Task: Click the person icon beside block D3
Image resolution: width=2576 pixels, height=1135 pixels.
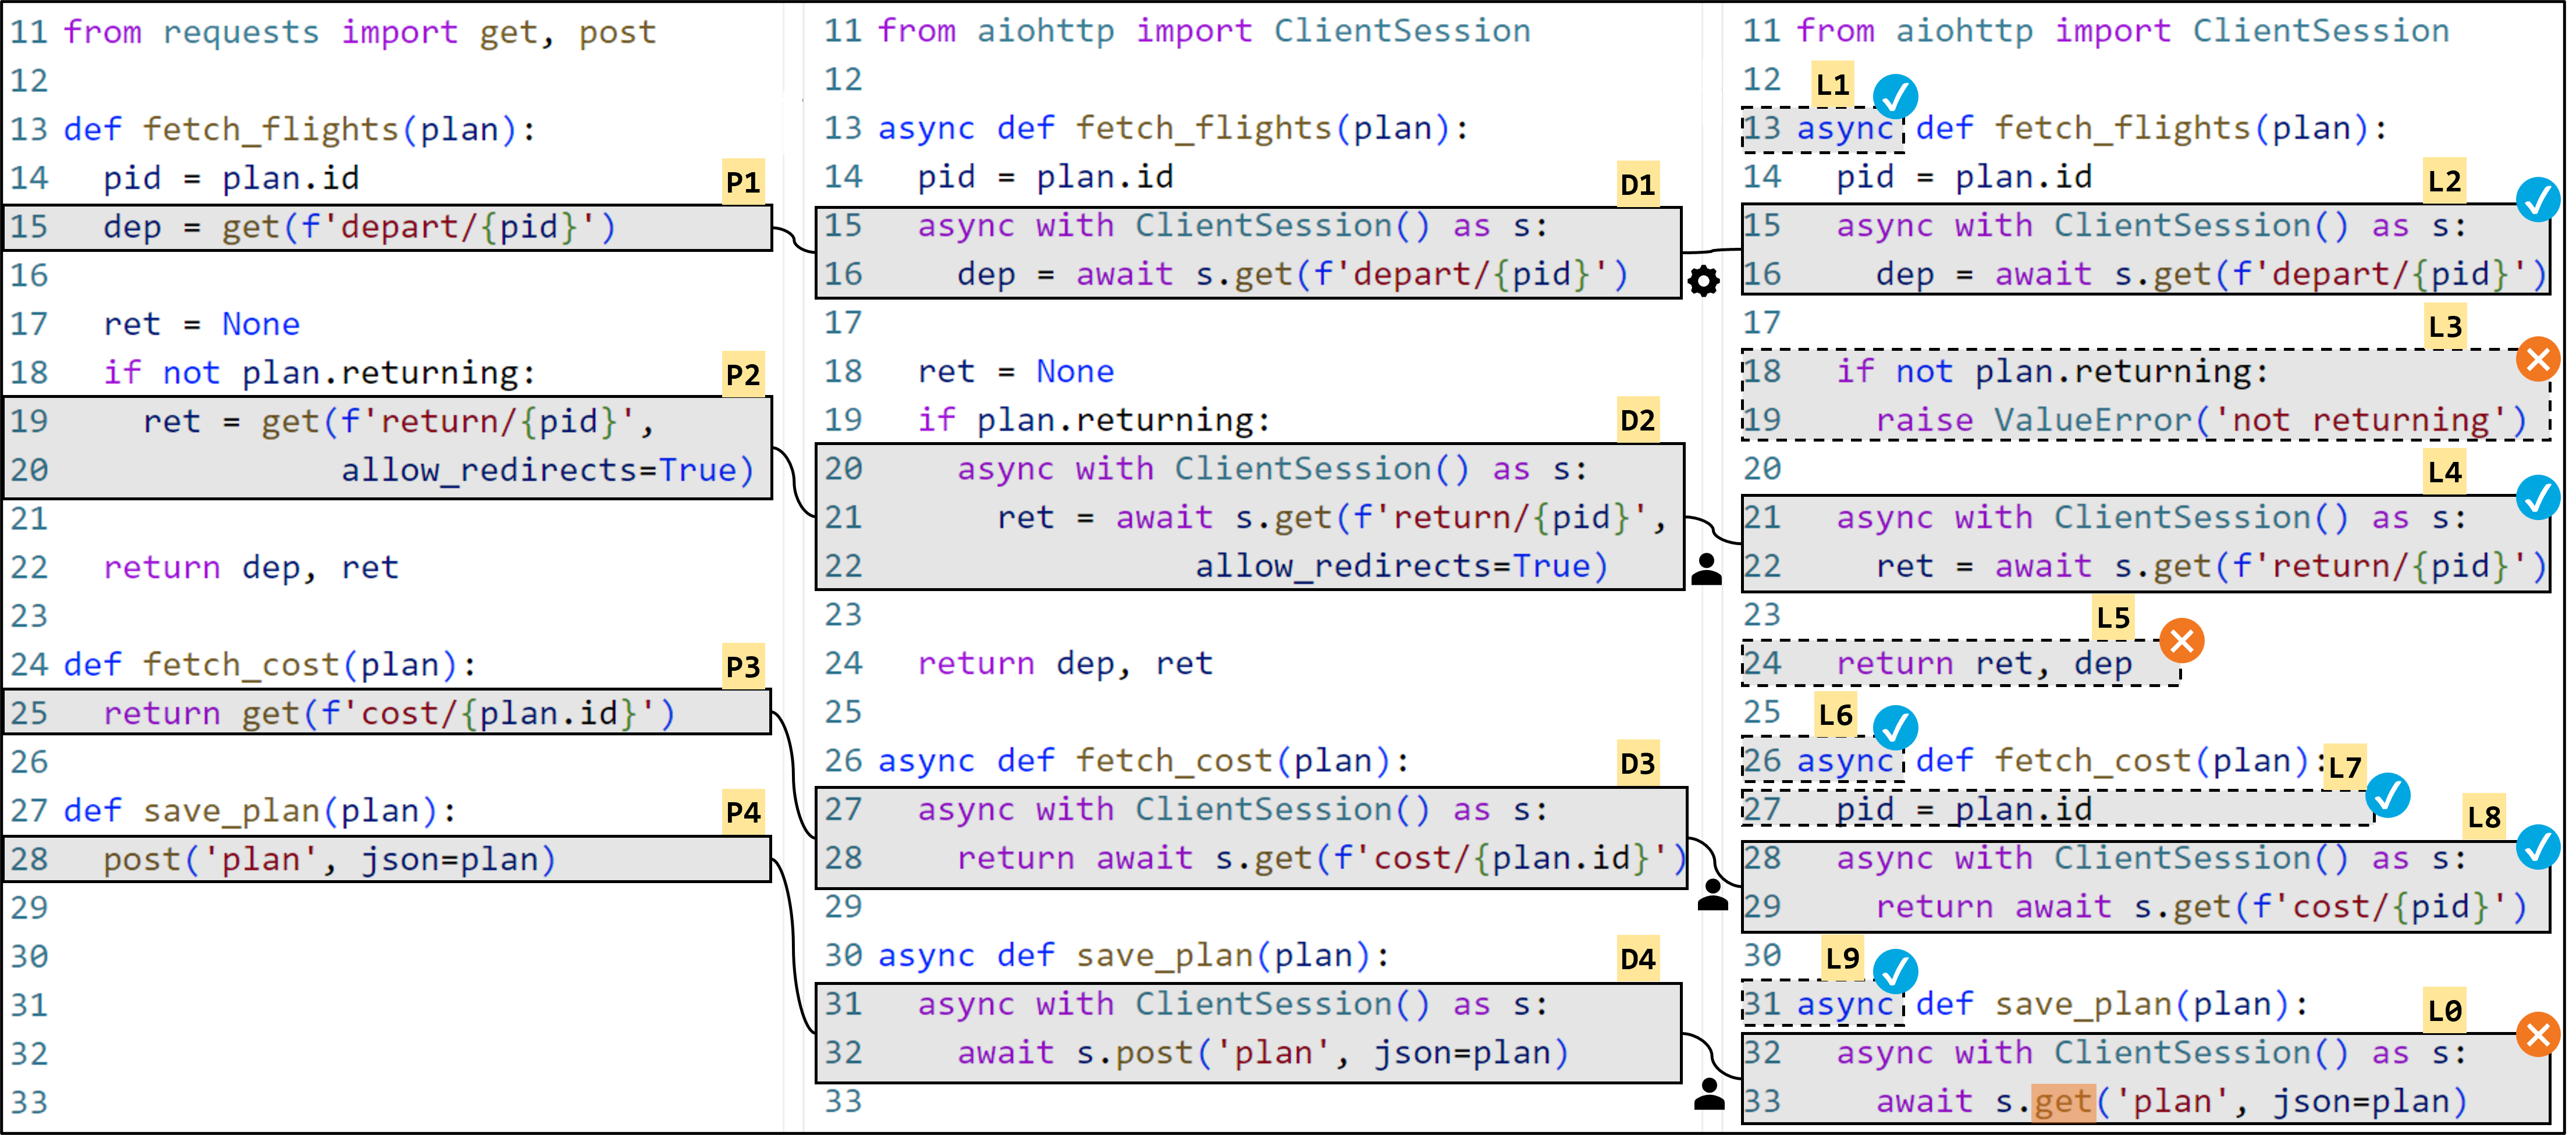Action: click(1712, 894)
